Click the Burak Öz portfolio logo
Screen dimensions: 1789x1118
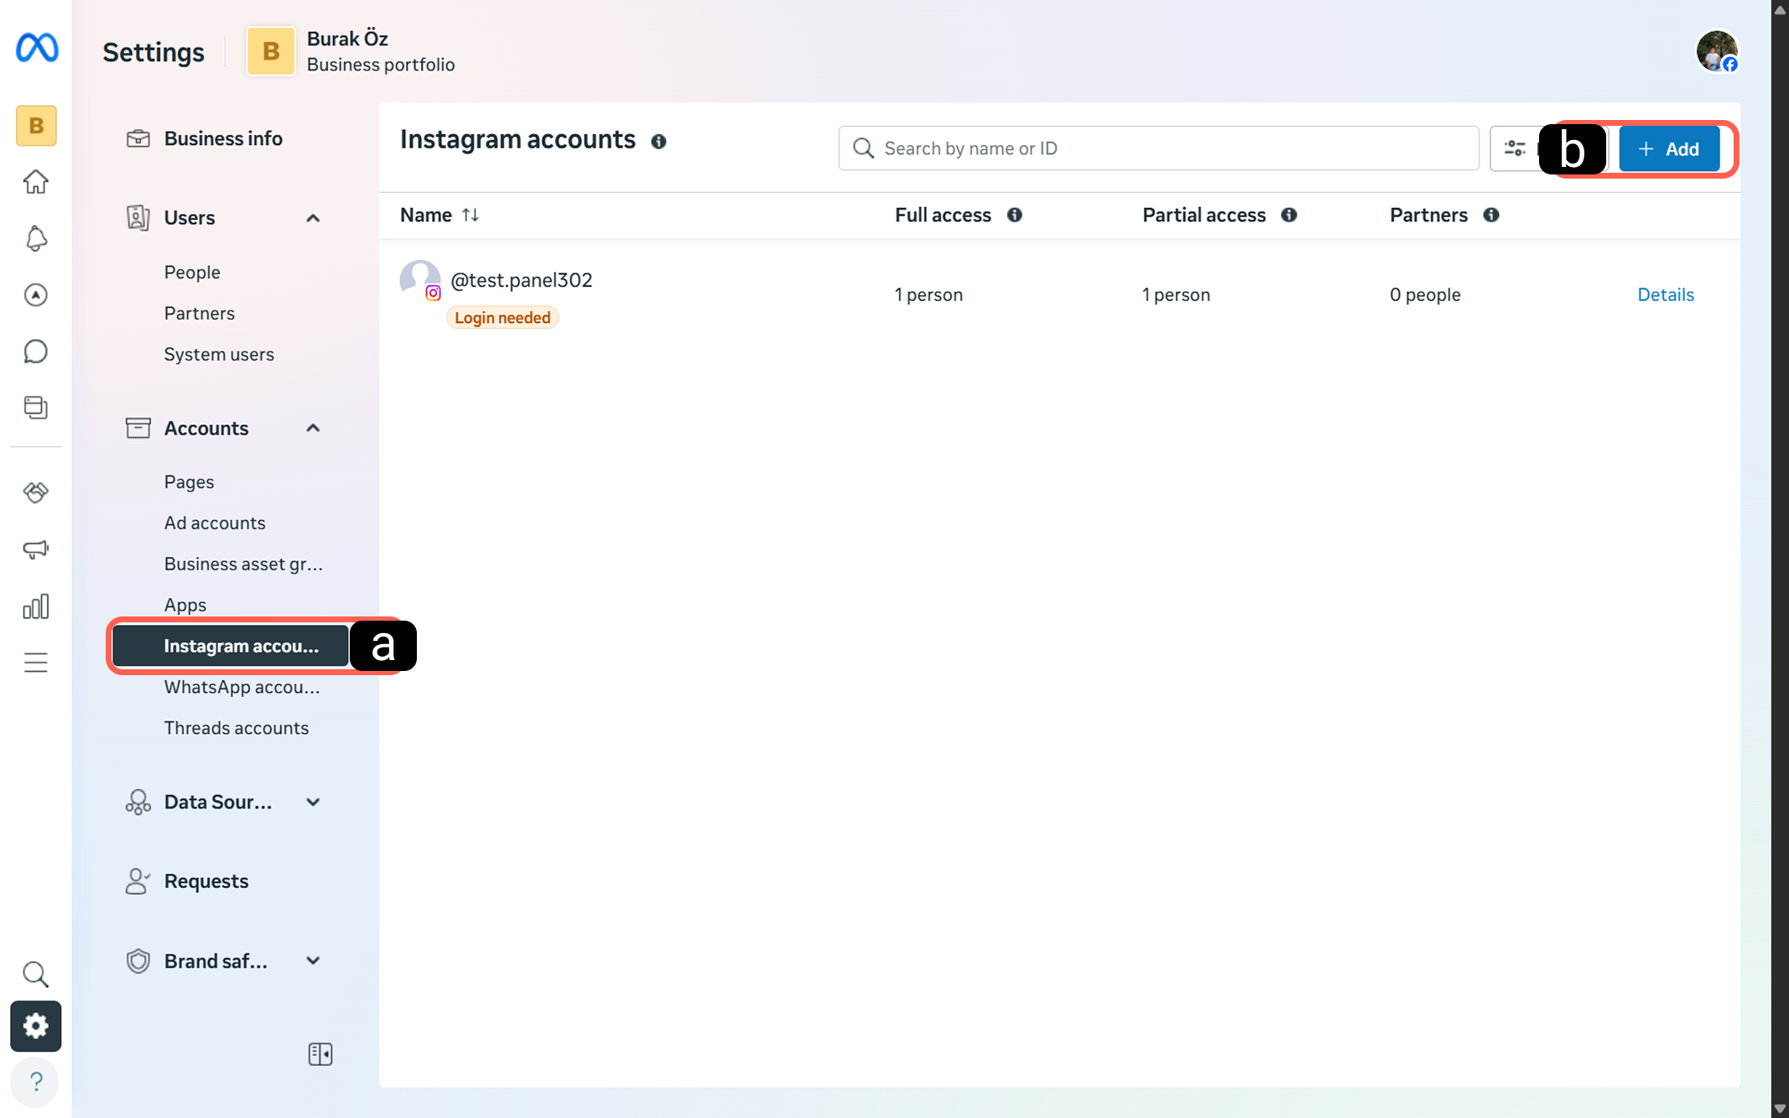(271, 51)
